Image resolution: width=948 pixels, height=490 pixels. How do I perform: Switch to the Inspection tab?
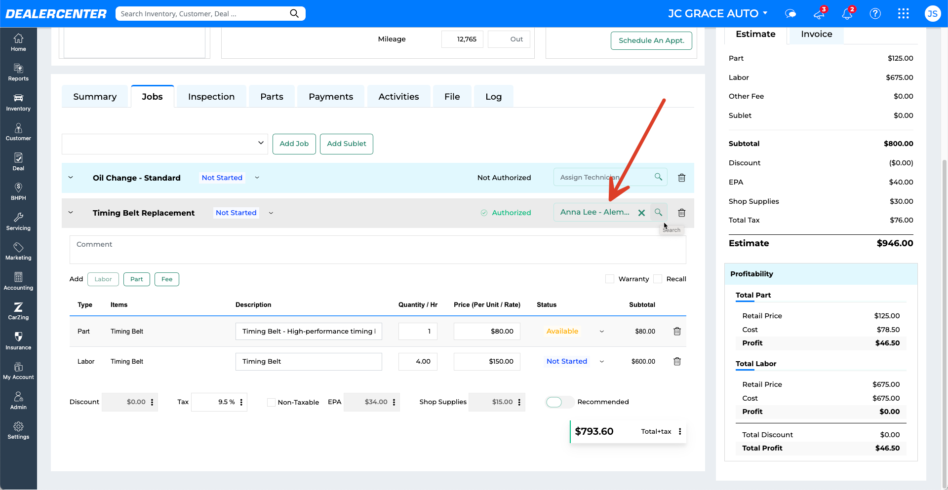tap(211, 96)
